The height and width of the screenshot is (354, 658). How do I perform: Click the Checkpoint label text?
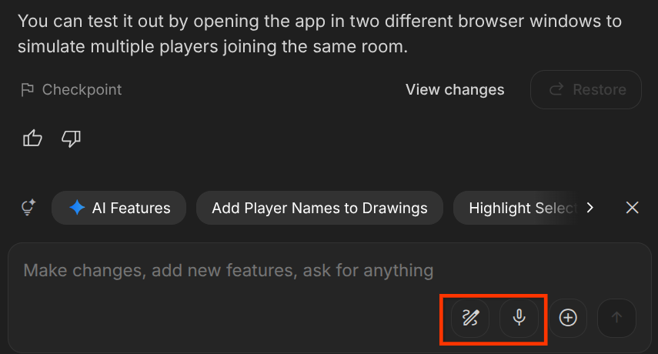coord(82,90)
